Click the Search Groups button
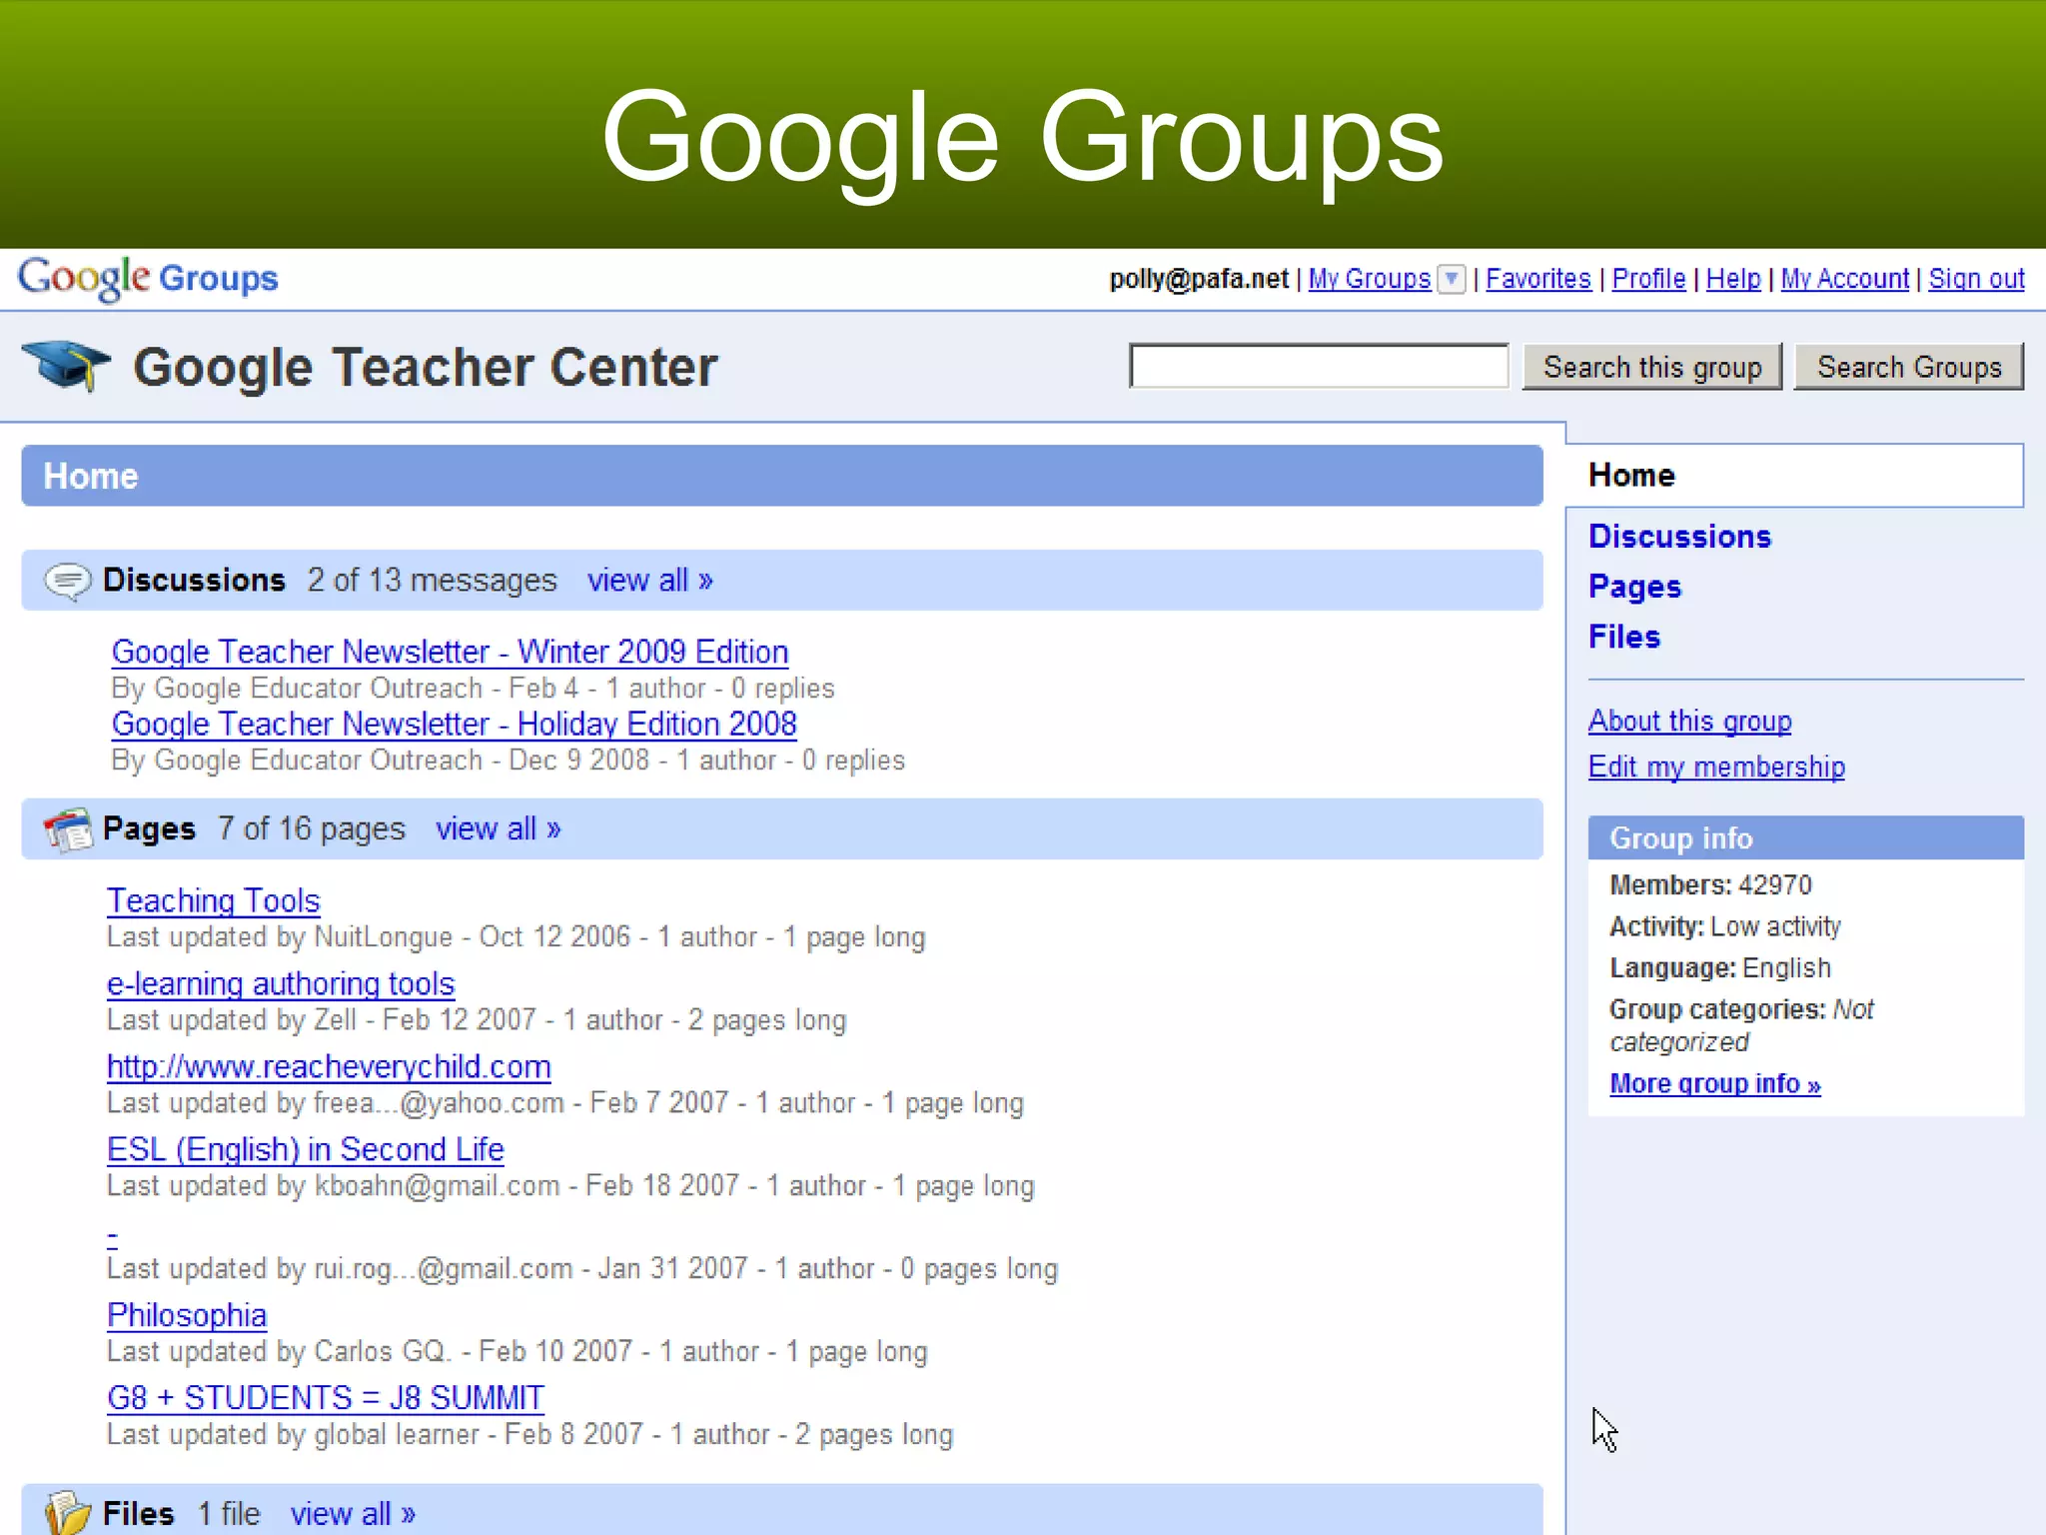This screenshot has width=2046, height=1535. point(1909,367)
